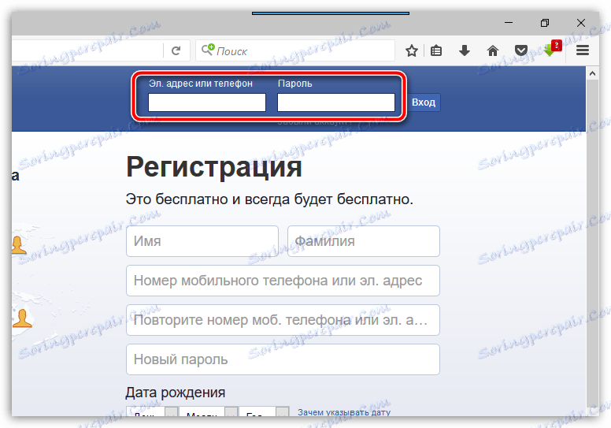Click the Имя registration field
Image resolution: width=611 pixels, height=428 pixels.
[x=202, y=241]
